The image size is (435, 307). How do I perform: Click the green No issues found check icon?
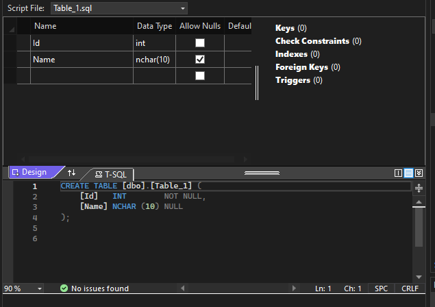click(64, 288)
